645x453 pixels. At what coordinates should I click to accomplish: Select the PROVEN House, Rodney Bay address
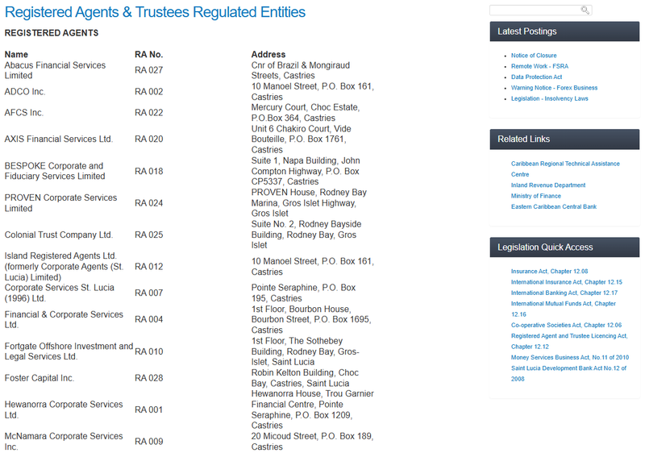(x=309, y=203)
